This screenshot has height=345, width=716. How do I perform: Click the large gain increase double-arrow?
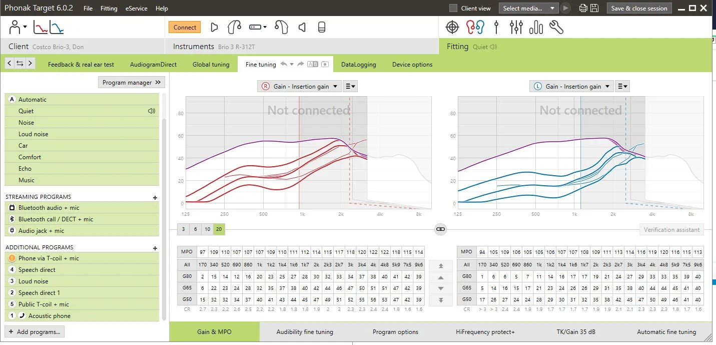pyautogui.click(x=441, y=266)
